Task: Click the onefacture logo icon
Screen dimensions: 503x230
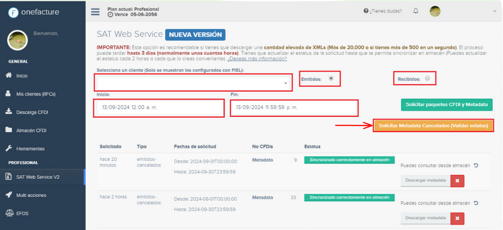Action: coord(13,13)
